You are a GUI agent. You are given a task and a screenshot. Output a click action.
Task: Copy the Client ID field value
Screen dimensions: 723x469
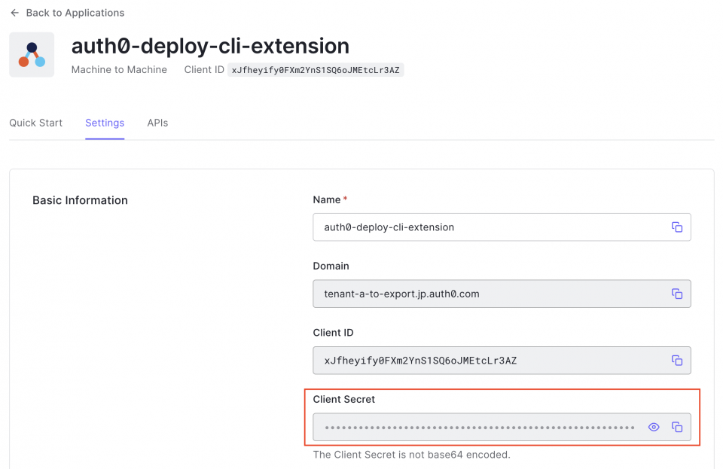tap(676, 360)
